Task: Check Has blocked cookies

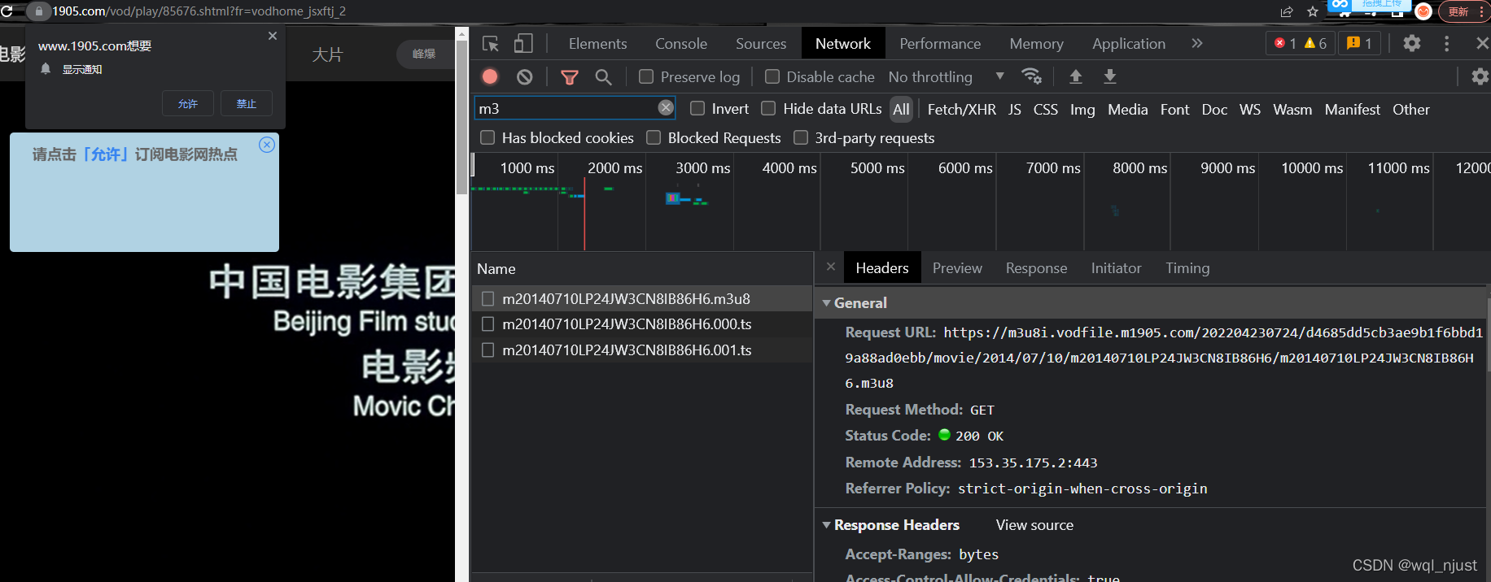Action: [x=488, y=137]
